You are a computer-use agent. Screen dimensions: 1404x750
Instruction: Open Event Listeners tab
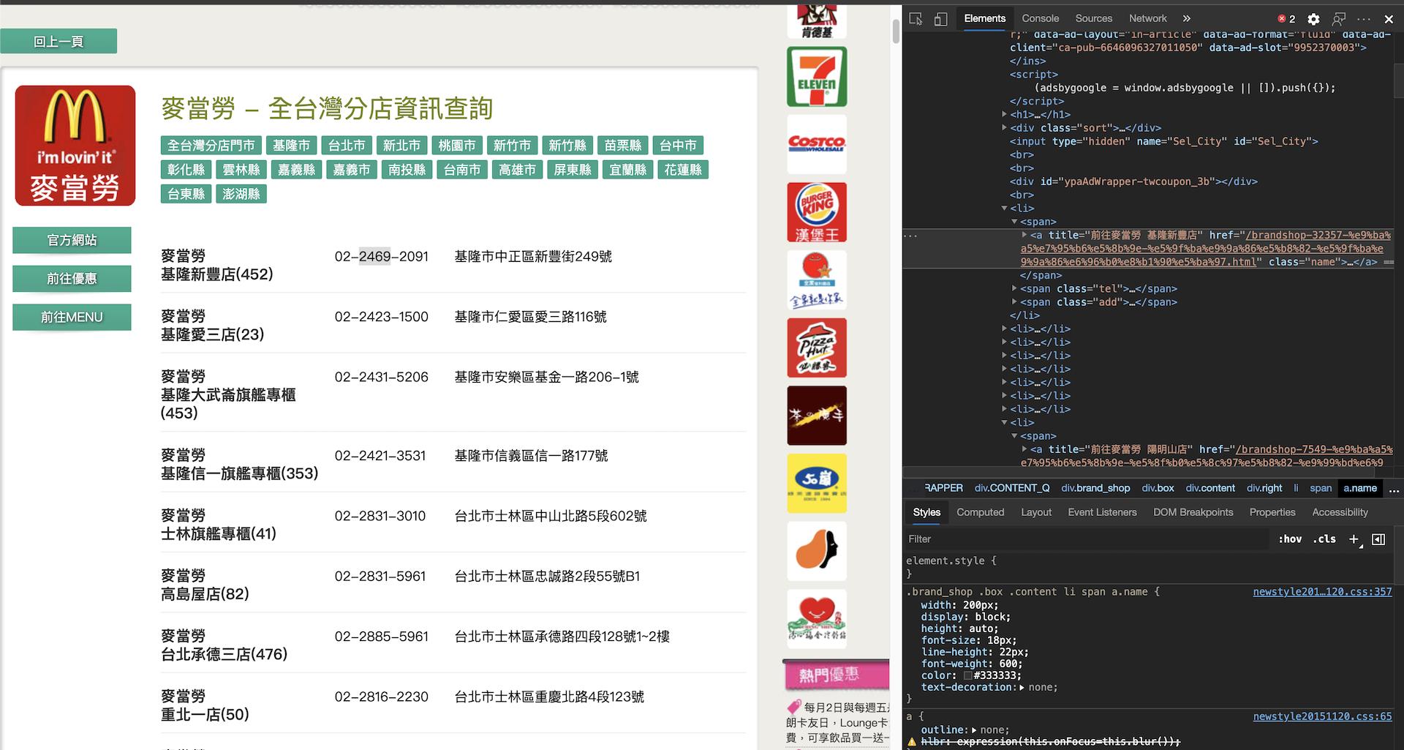(x=1102, y=512)
